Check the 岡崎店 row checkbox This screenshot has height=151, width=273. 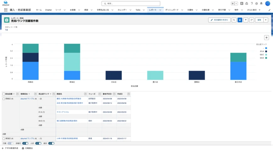coord(4,99)
